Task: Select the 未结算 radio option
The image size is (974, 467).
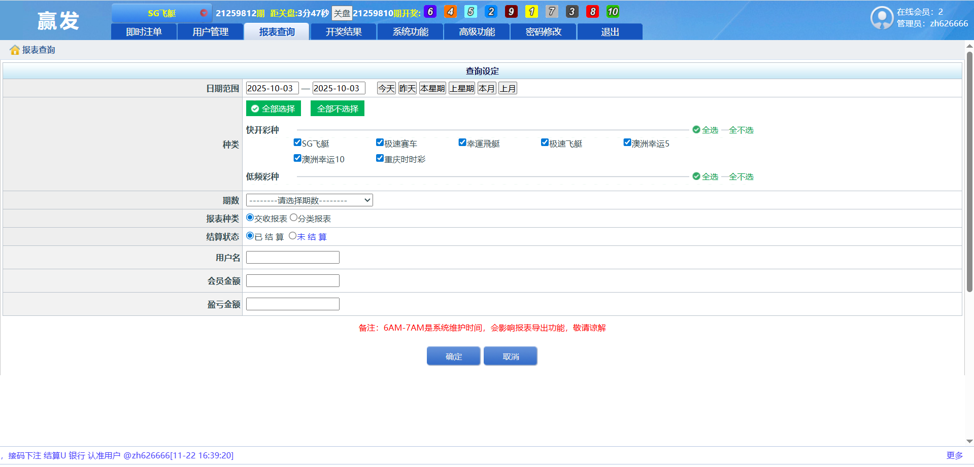Action: coord(292,236)
